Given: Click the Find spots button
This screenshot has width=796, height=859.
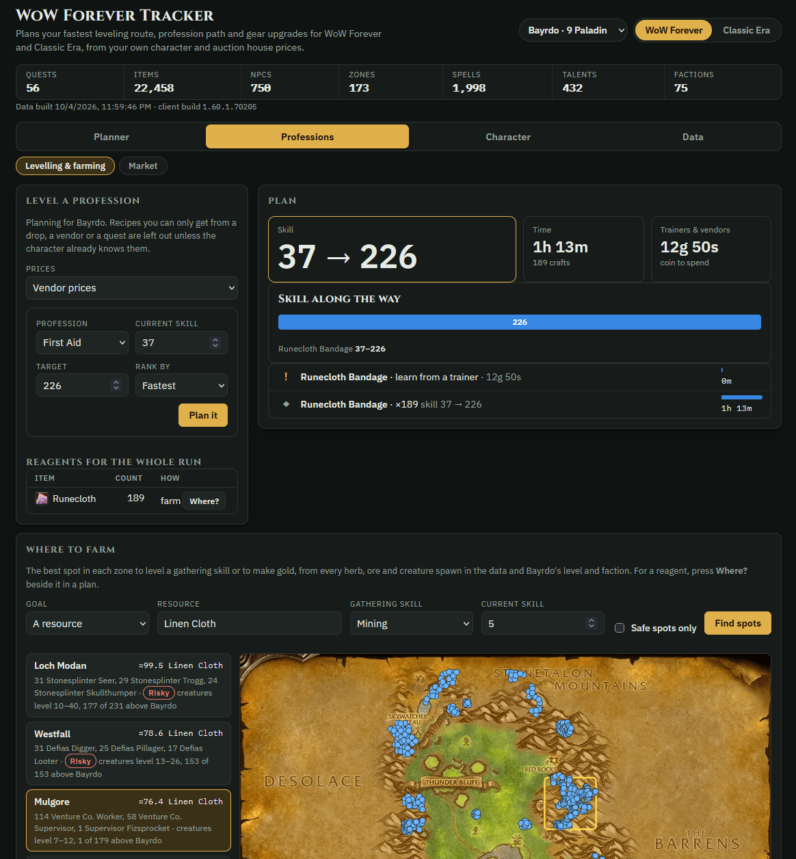Looking at the screenshot, I should pos(738,623).
